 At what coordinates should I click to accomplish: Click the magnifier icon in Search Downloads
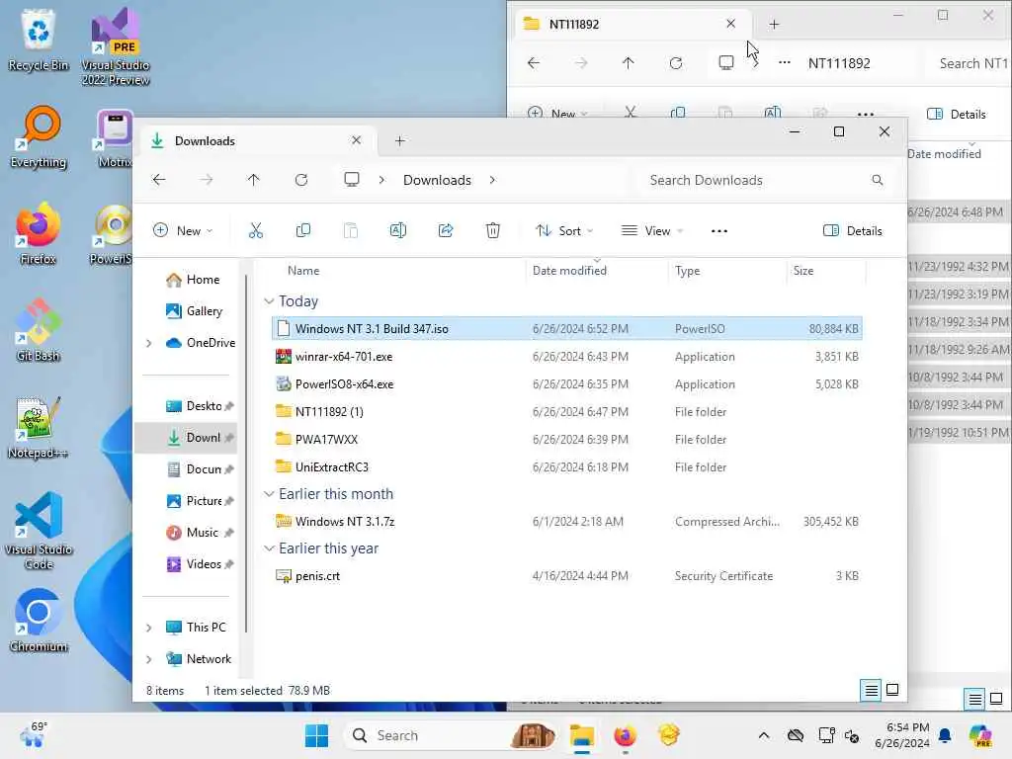pos(878,180)
